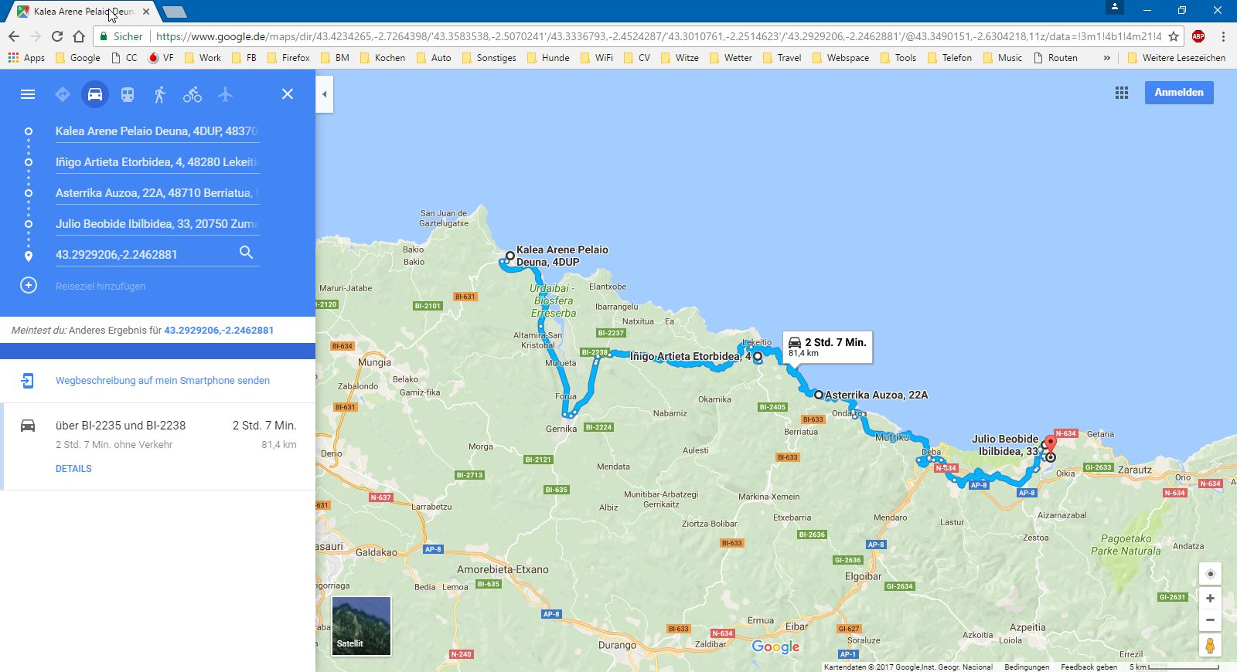This screenshot has width=1237, height=672.
Task: Bookmark page with star icon
Action: click(x=1173, y=36)
